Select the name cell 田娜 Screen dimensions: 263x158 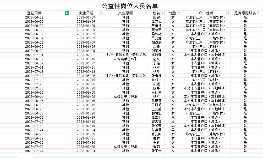point(156,17)
